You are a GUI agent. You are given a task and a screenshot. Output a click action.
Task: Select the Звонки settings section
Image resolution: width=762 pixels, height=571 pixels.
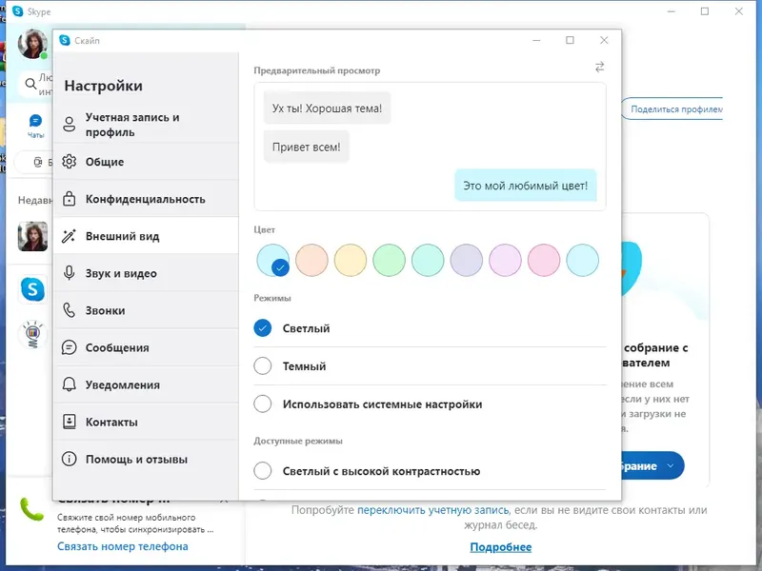click(x=146, y=311)
